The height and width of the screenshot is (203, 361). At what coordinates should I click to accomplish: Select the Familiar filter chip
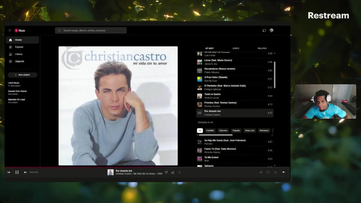pyautogui.click(x=210, y=131)
